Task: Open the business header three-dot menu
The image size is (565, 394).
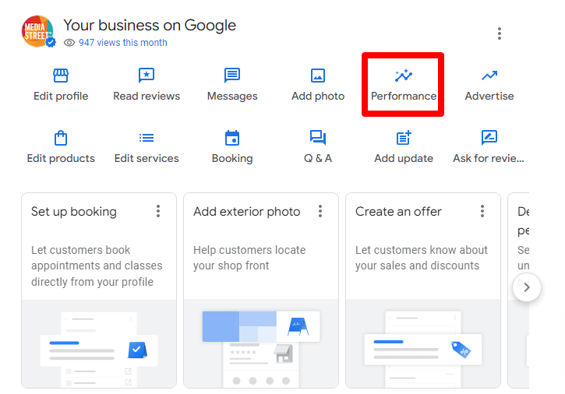Action: coord(500,33)
